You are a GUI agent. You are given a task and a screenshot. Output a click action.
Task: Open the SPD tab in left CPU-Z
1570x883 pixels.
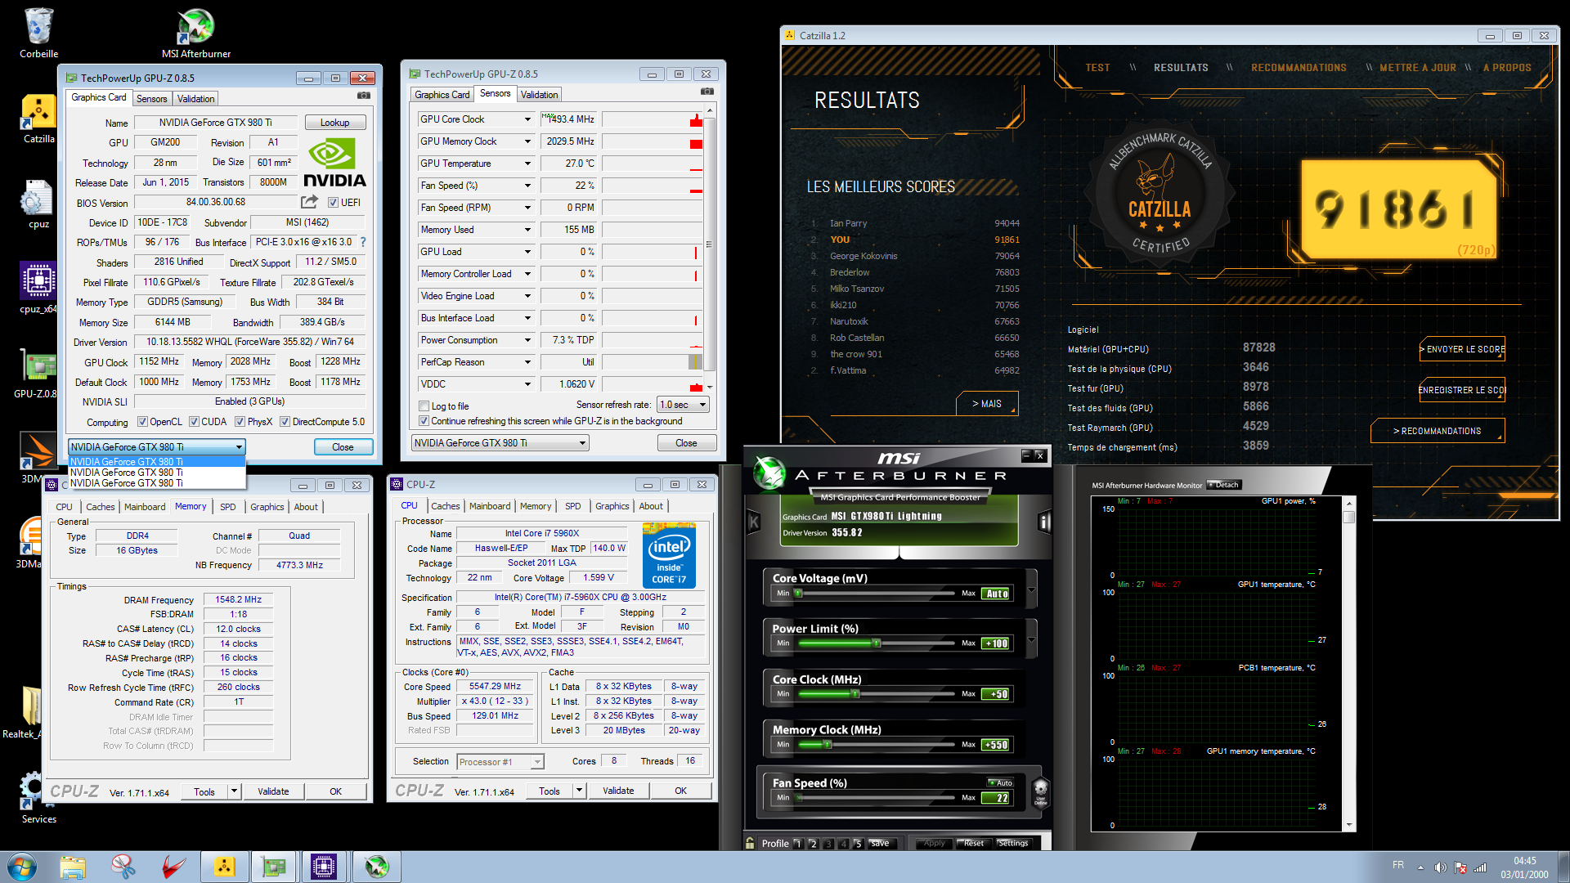227,507
